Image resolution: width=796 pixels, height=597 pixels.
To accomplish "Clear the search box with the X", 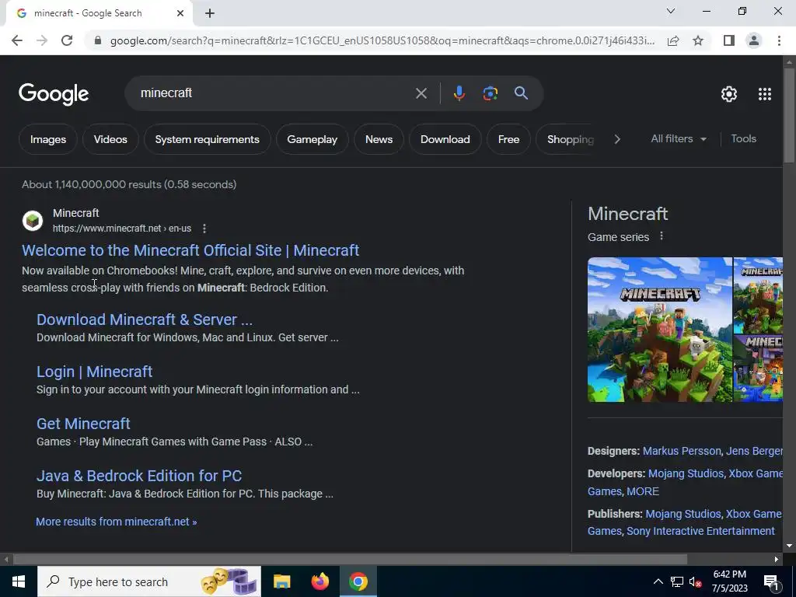I will point(421,93).
